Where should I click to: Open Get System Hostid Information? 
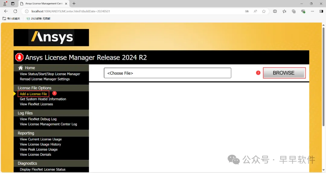[43, 99]
